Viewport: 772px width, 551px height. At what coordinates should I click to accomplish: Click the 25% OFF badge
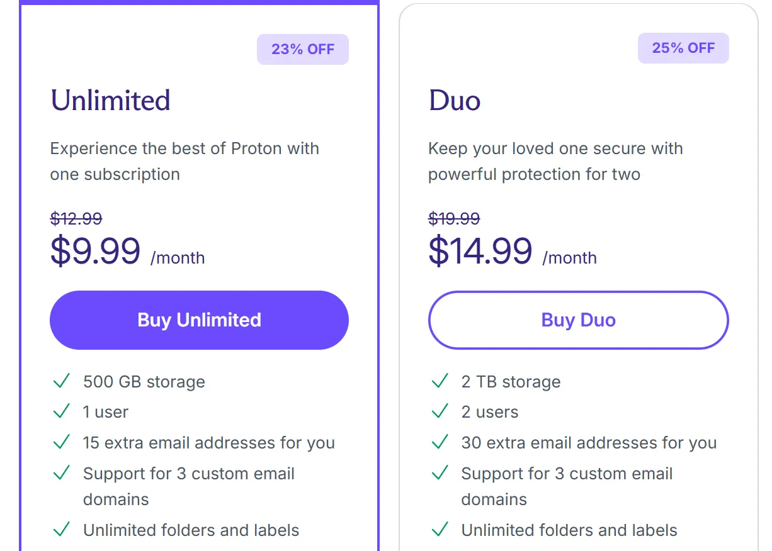click(x=683, y=48)
